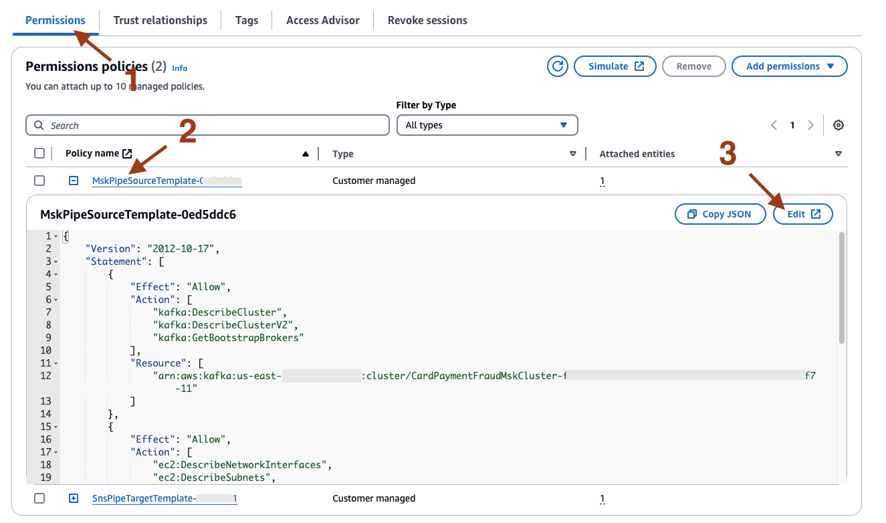Image resolution: width=886 pixels, height=523 pixels.
Task: Fold the Statement array at line 3
Action: tap(56, 261)
